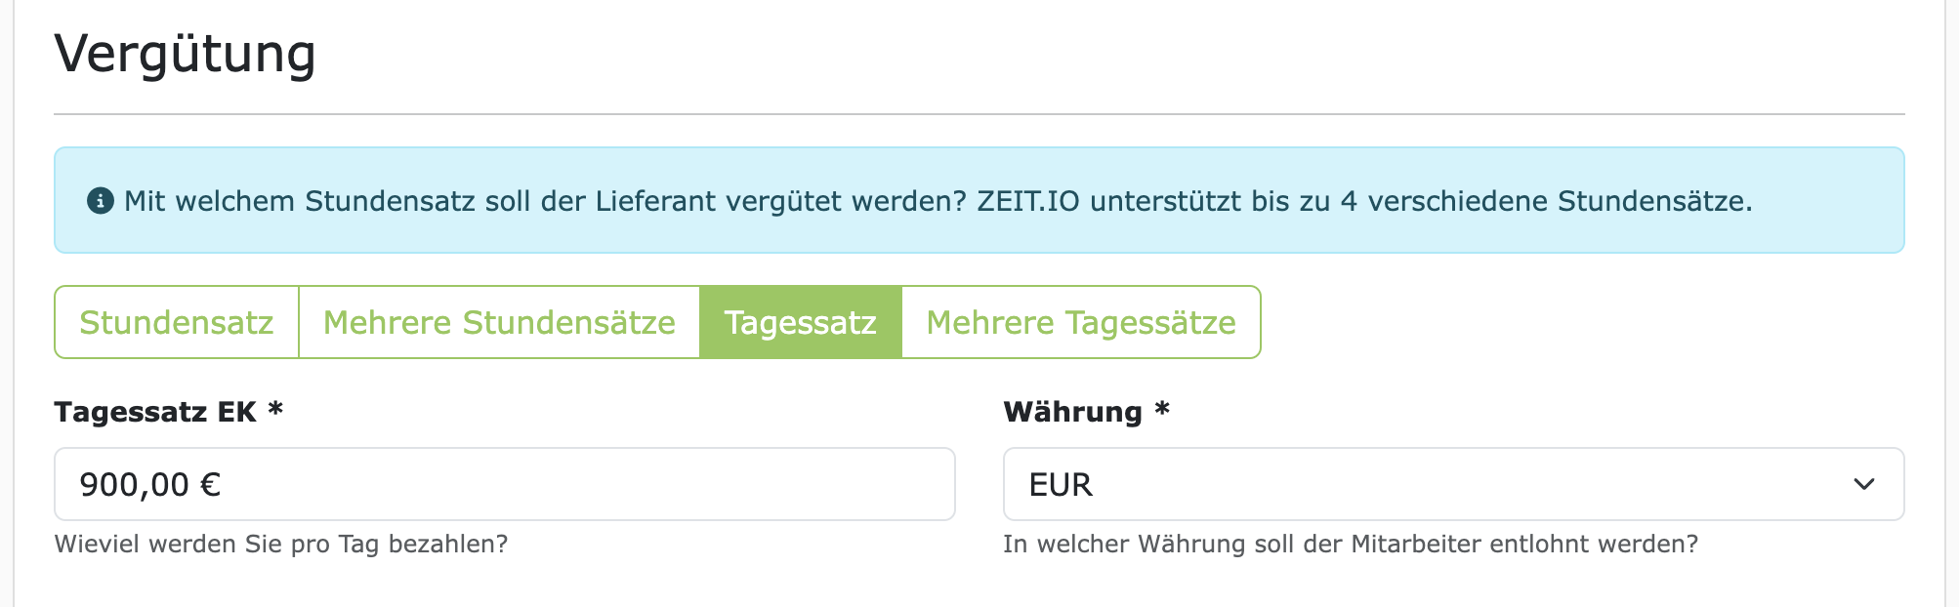Select EUR in the currency combo box

click(1452, 483)
